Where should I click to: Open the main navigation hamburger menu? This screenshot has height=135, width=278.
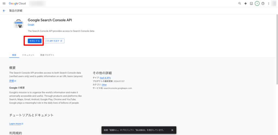tap(4, 4)
